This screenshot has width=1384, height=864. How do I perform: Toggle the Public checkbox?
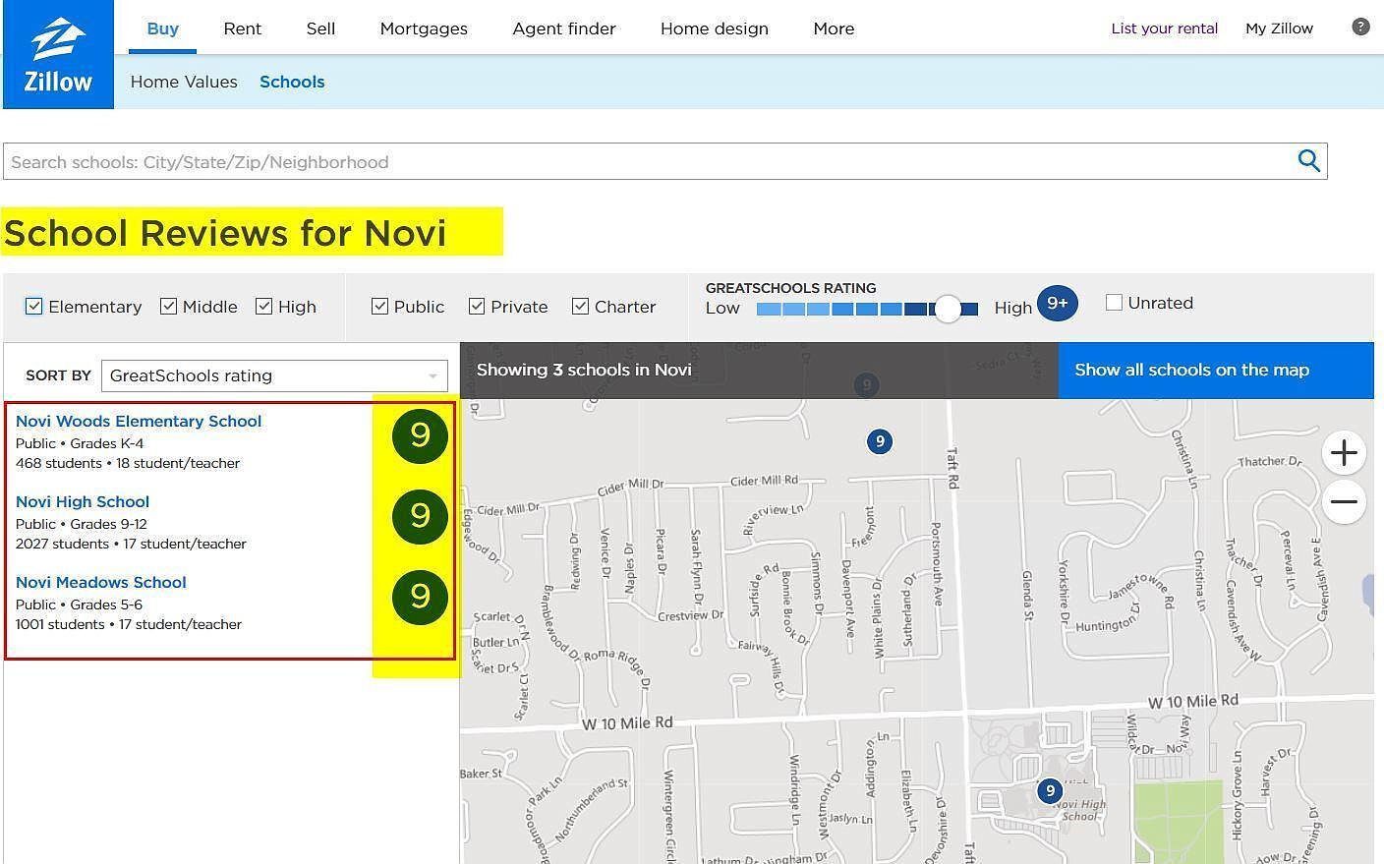(x=379, y=306)
